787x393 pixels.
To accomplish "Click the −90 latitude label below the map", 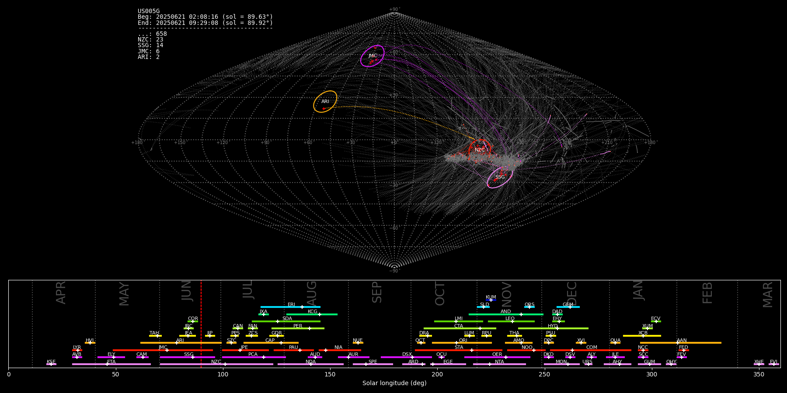I will click(394, 271).
